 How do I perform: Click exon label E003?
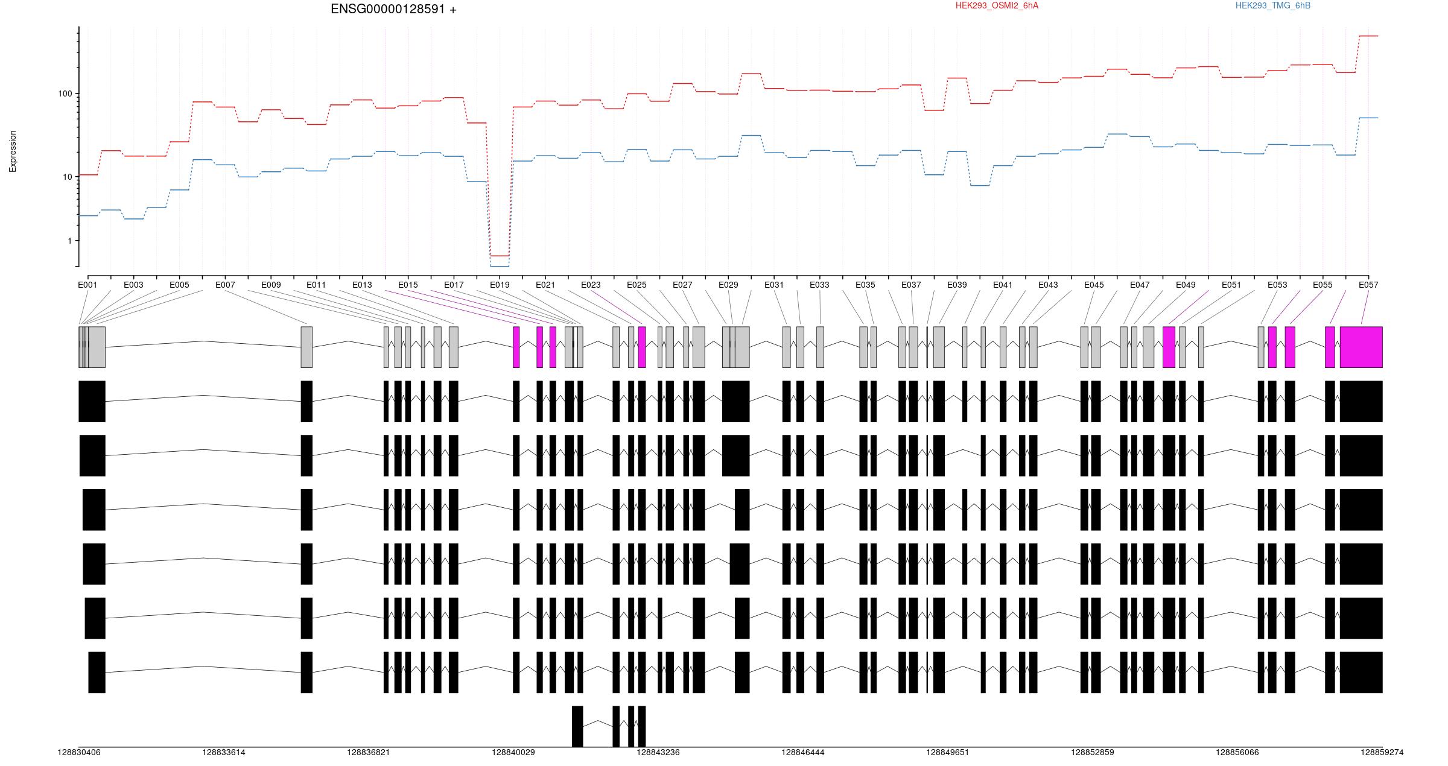click(x=133, y=285)
